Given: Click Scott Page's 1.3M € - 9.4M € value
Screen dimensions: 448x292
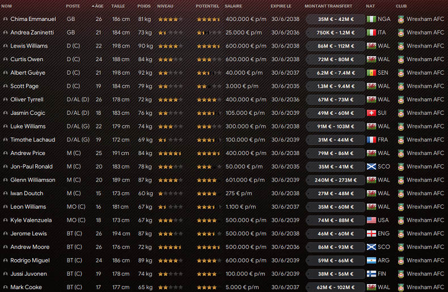Looking at the screenshot, I should [x=335, y=86].
